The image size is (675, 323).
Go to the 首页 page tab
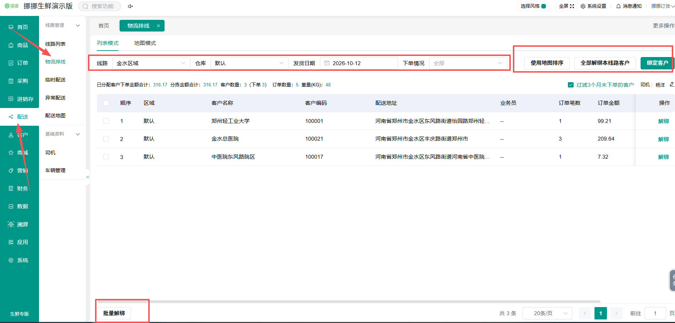point(104,26)
